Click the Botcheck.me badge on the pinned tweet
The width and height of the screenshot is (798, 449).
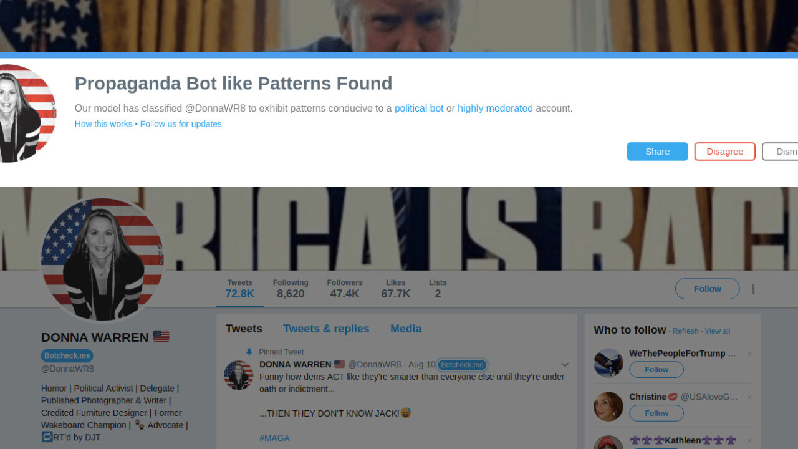tap(462, 365)
